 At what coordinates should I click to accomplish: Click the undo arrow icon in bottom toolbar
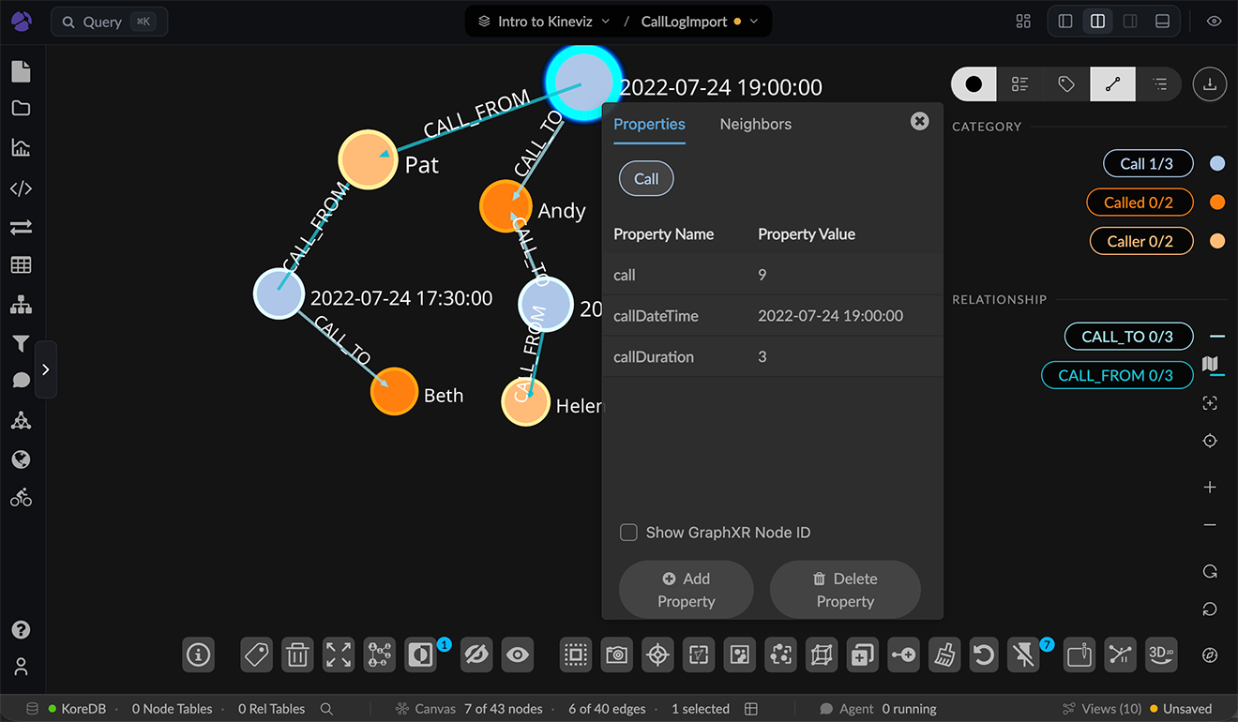(984, 654)
